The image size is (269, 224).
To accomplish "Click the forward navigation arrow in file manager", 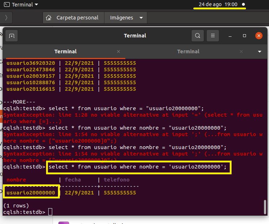I will (x=6, y=18).
